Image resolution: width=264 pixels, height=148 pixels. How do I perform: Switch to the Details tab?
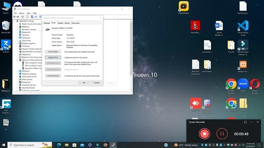pos(60,23)
